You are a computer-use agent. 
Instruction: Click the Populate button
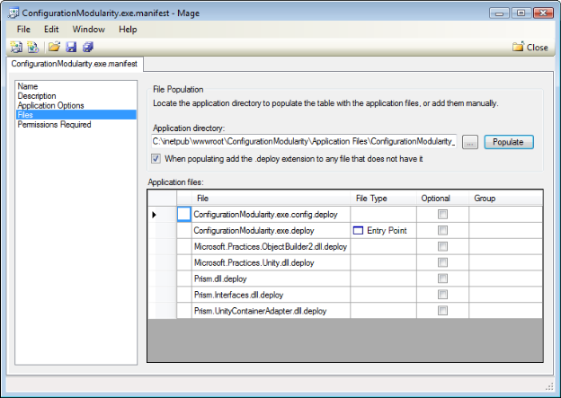tap(509, 142)
